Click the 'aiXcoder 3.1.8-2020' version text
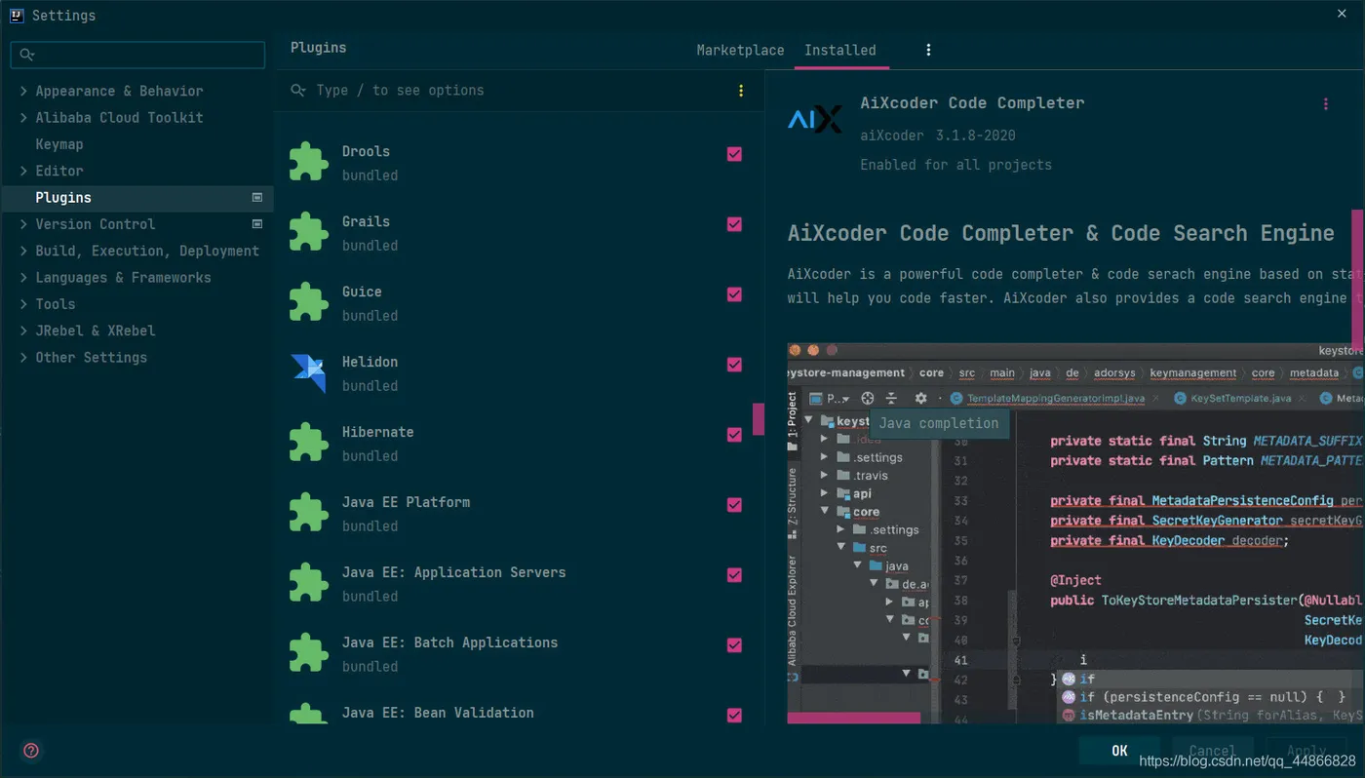Viewport: 1365px width, 778px height. [938, 136]
